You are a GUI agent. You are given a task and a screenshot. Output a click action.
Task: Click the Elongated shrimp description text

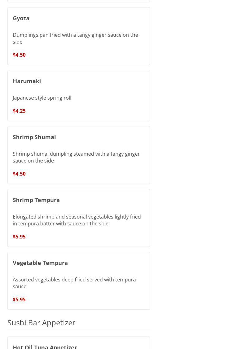77,220
